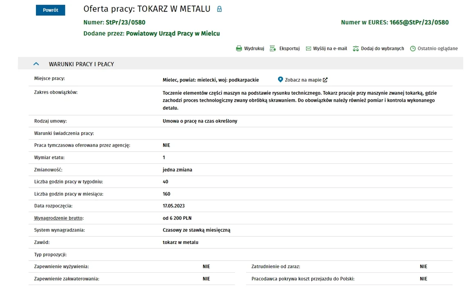Collapse the Warunki pracy i płacy chevron
The image size is (473, 294).
tap(36, 64)
